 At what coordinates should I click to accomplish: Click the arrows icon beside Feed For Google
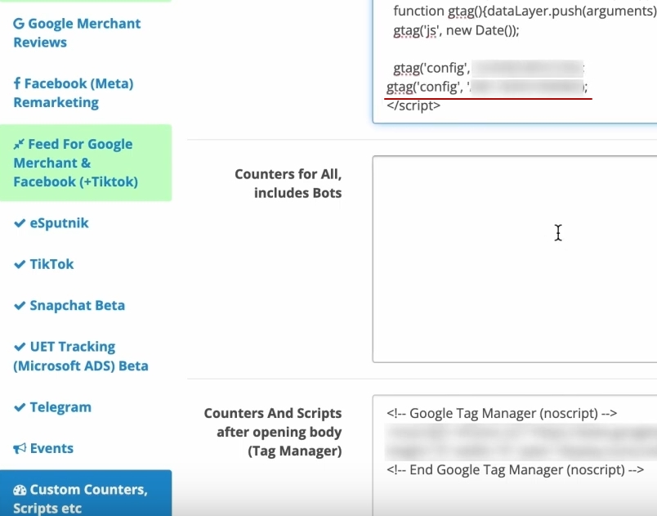click(19, 145)
